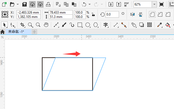174x109 pixels.
Task: Expand the Open file dropdown arrow
Action: click(18, 4)
